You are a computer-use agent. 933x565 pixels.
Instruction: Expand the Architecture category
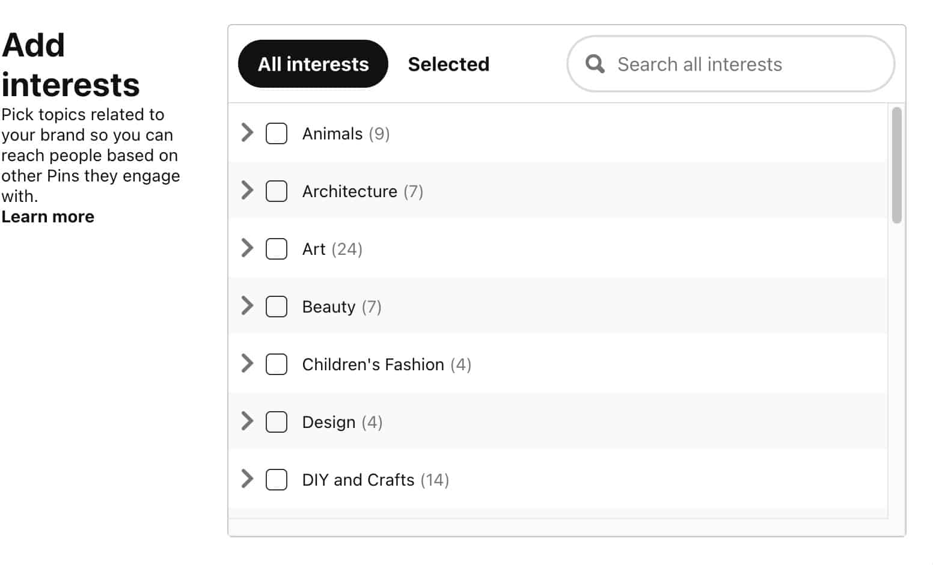[x=247, y=191]
